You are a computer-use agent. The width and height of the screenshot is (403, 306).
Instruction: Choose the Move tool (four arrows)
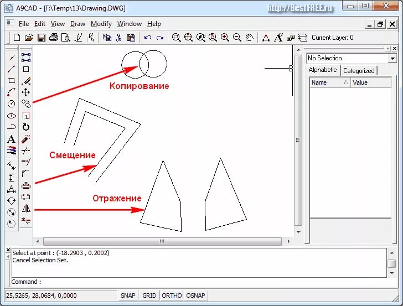(x=25, y=92)
